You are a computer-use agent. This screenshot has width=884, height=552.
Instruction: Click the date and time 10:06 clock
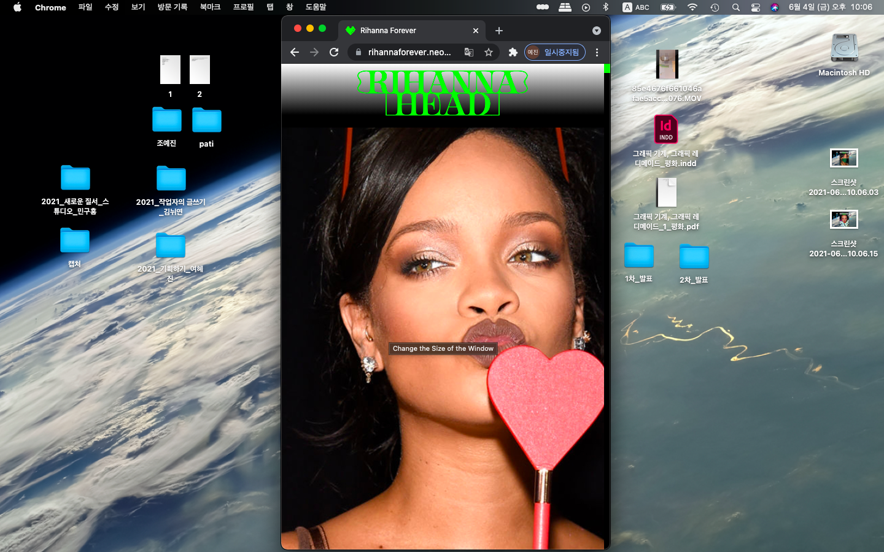point(831,7)
